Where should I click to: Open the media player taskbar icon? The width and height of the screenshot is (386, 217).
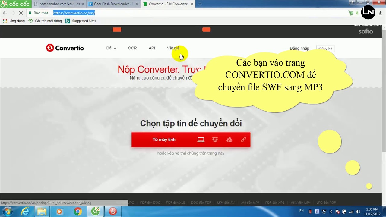pyautogui.click(x=59, y=212)
